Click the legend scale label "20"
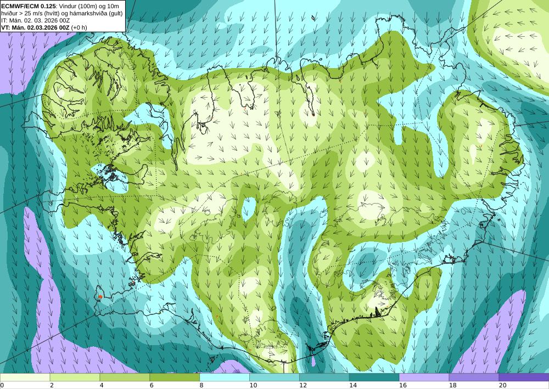This screenshot has width=549, height=389. [503, 386]
